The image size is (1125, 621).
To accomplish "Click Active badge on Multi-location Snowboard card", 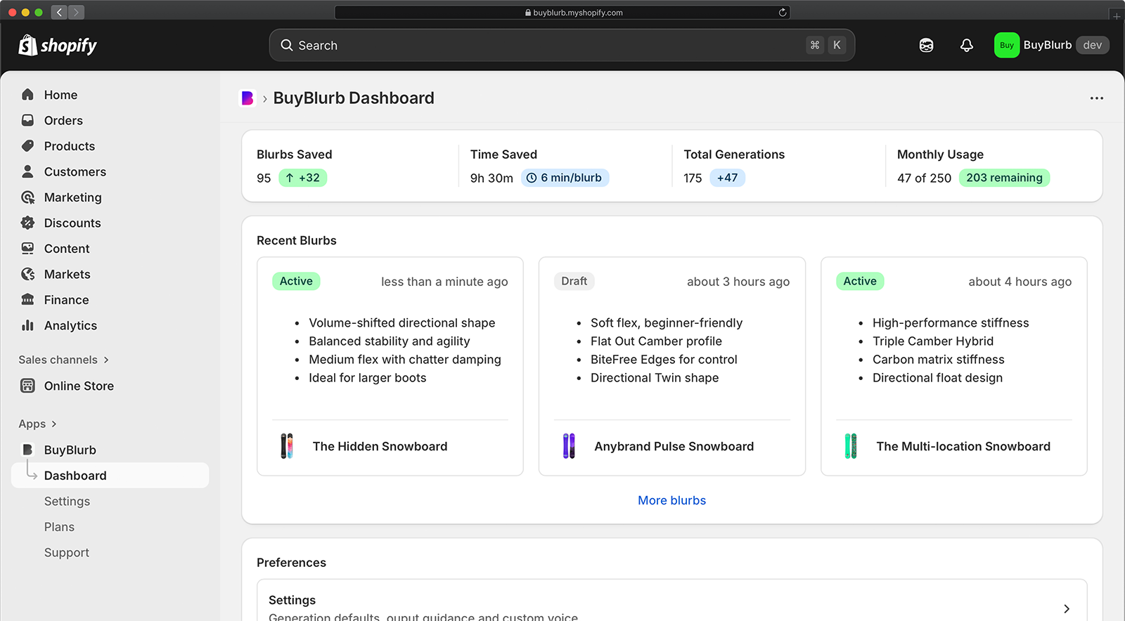I will click(x=860, y=281).
